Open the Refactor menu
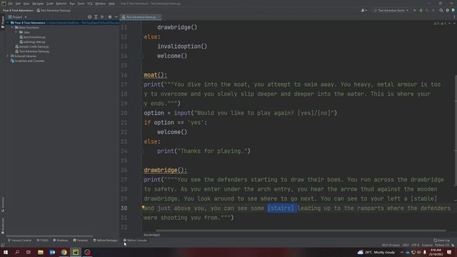 coord(61,4)
